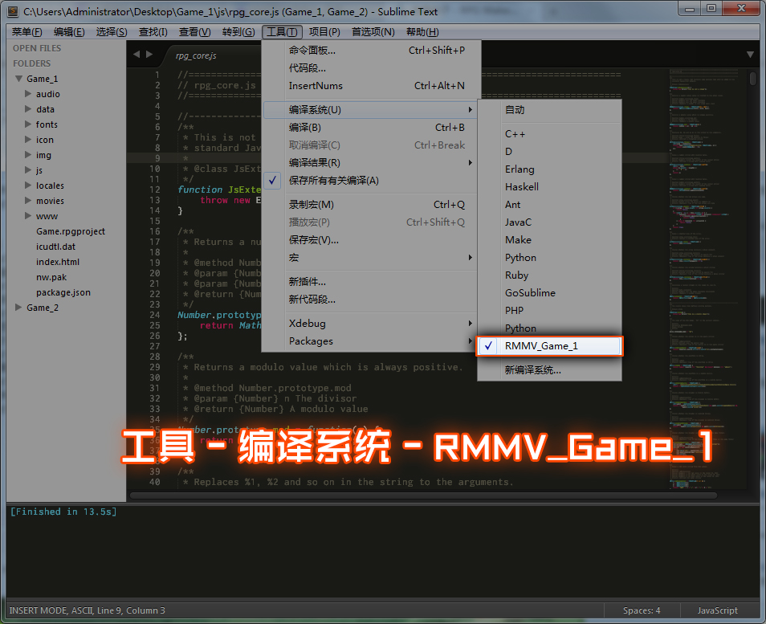The image size is (766, 624).
Task: Open Game.rpgproject file in sidebar
Action: pyautogui.click(x=71, y=231)
